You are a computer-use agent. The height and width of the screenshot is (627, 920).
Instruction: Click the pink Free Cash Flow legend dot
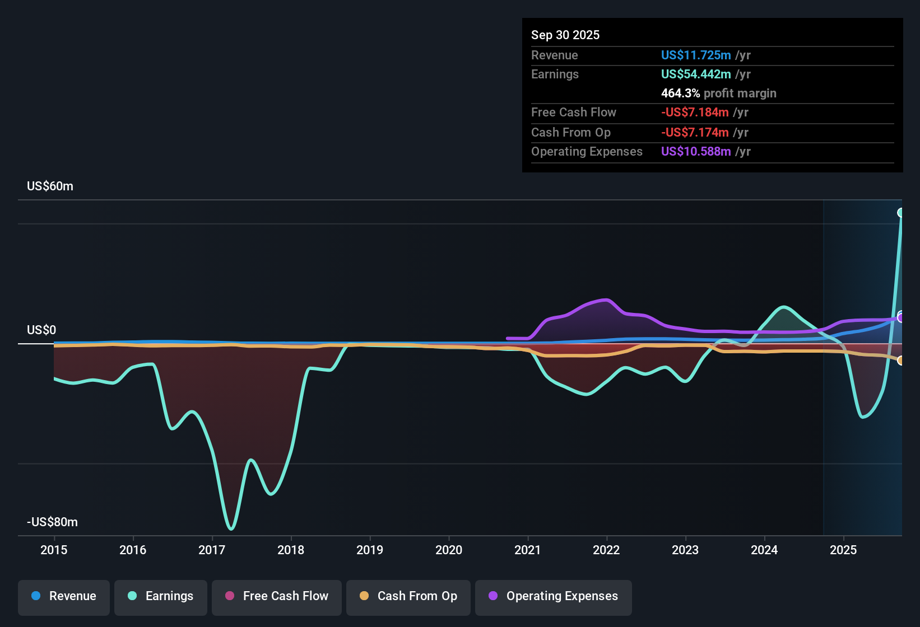(230, 596)
